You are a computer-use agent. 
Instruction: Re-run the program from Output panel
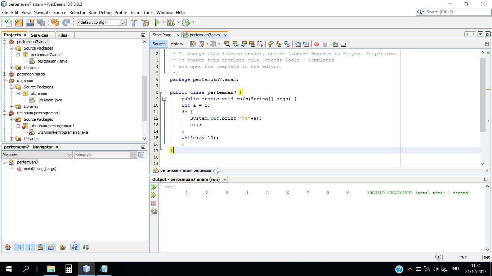154,187
